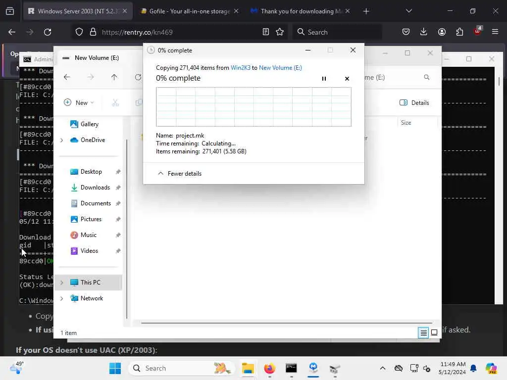Open the New item dropdown in Explorer
The height and width of the screenshot is (380, 507).
79,103
